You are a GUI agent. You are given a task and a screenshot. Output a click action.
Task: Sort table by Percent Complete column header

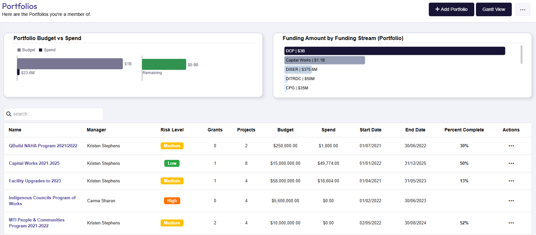point(464,130)
